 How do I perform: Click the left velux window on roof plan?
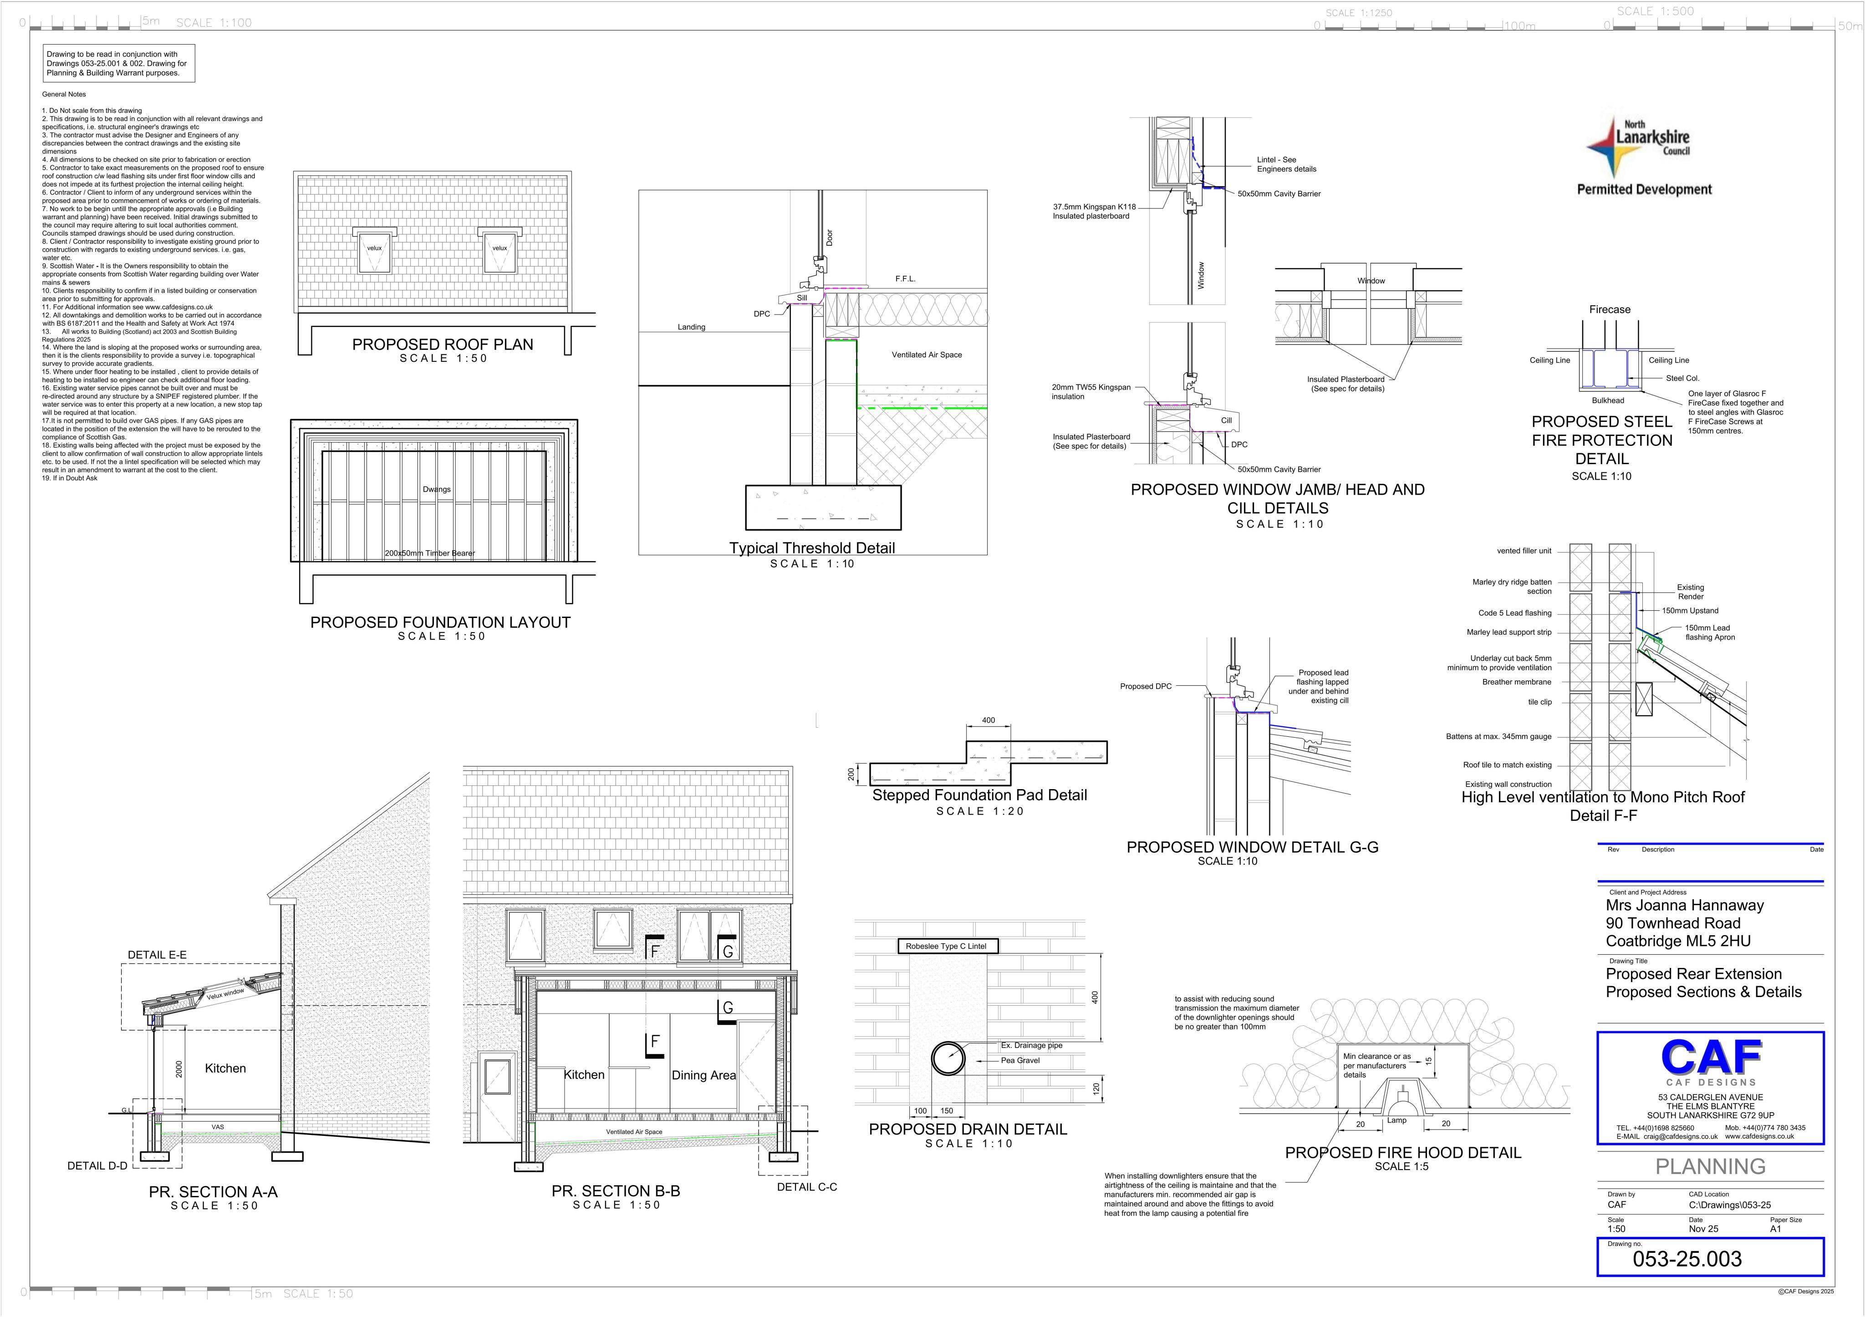coord(374,250)
